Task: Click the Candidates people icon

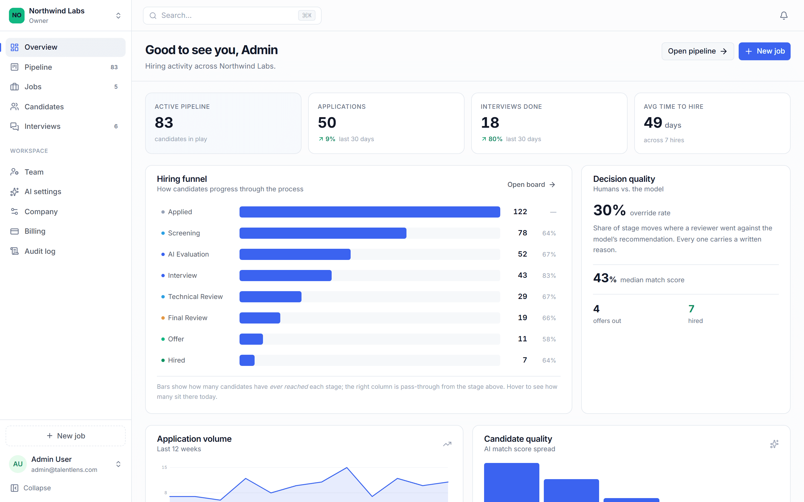Action: point(14,107)
